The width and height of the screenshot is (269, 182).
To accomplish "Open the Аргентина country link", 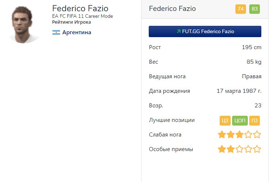I will pyautogui.click(x=76, y=33).
